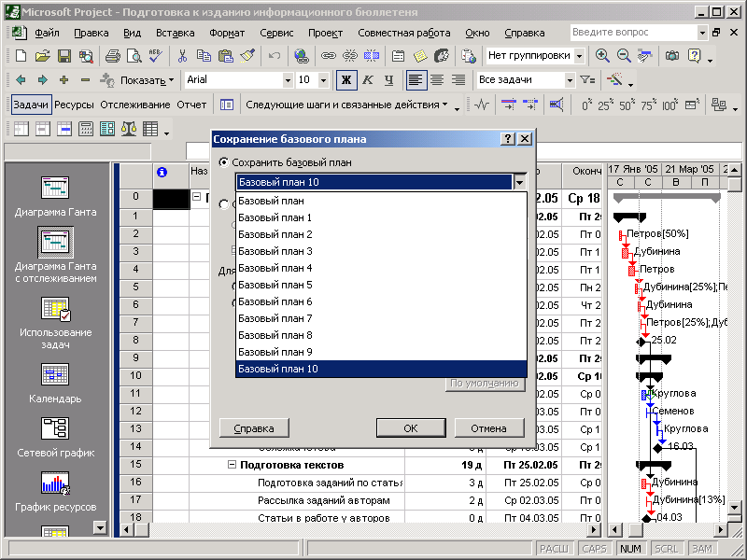This screenshot has width=747, height=560.
Task: Run spelling check icon
Action: (x=155, y=56)
